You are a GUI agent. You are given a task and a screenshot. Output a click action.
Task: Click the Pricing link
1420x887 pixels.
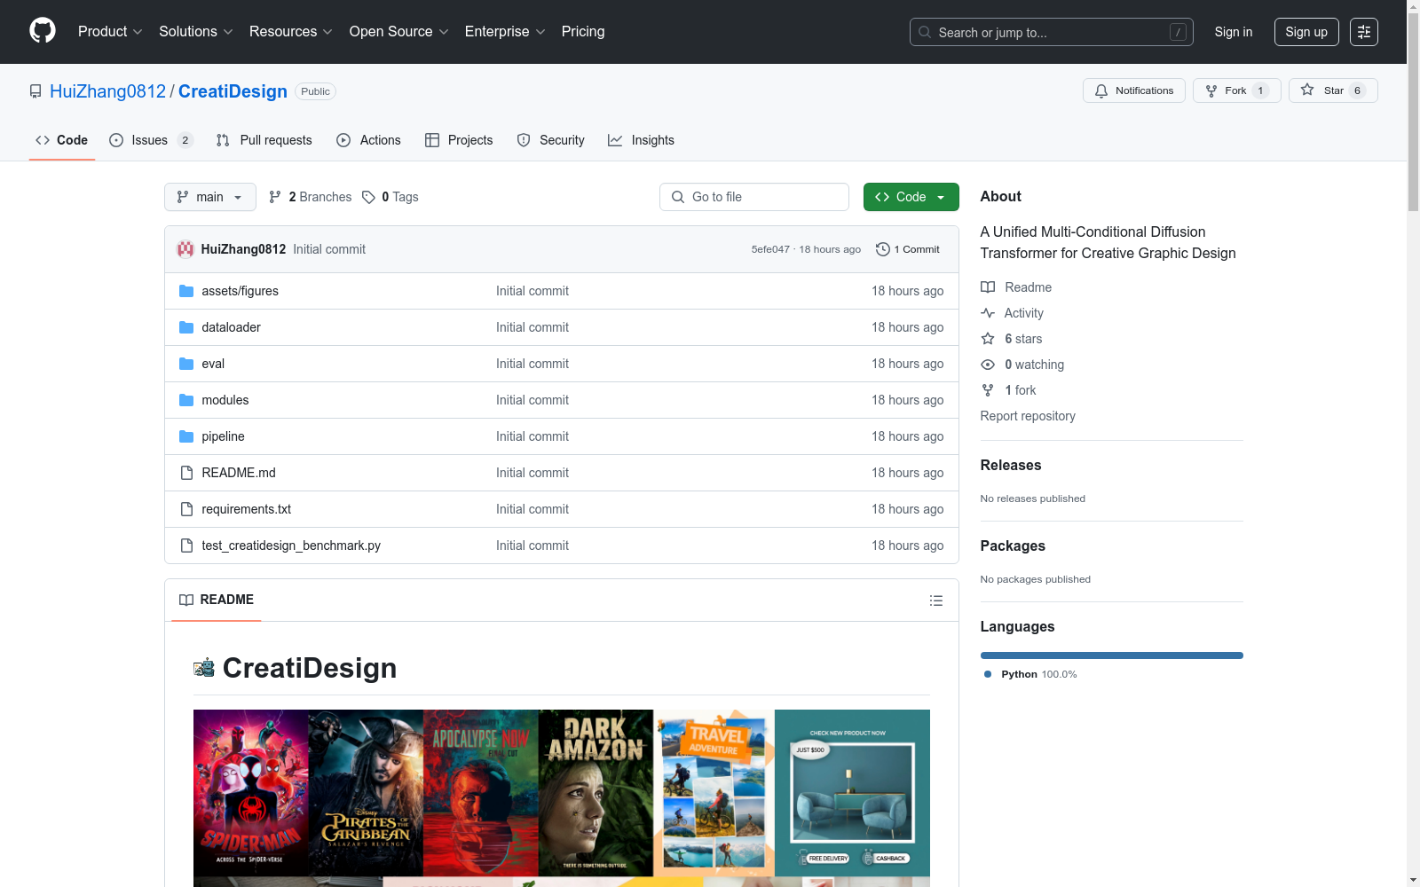pyautogui.click(x=583, y=31)
